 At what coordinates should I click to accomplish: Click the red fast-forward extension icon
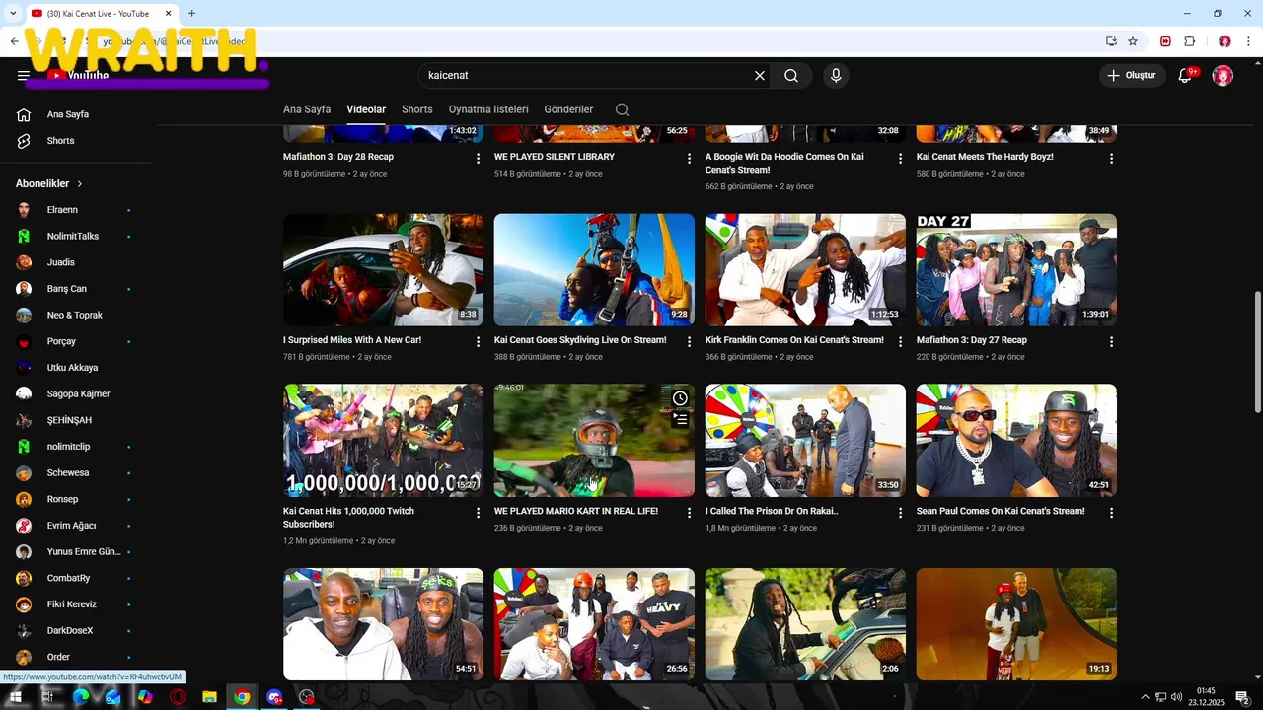point(1165,41)
